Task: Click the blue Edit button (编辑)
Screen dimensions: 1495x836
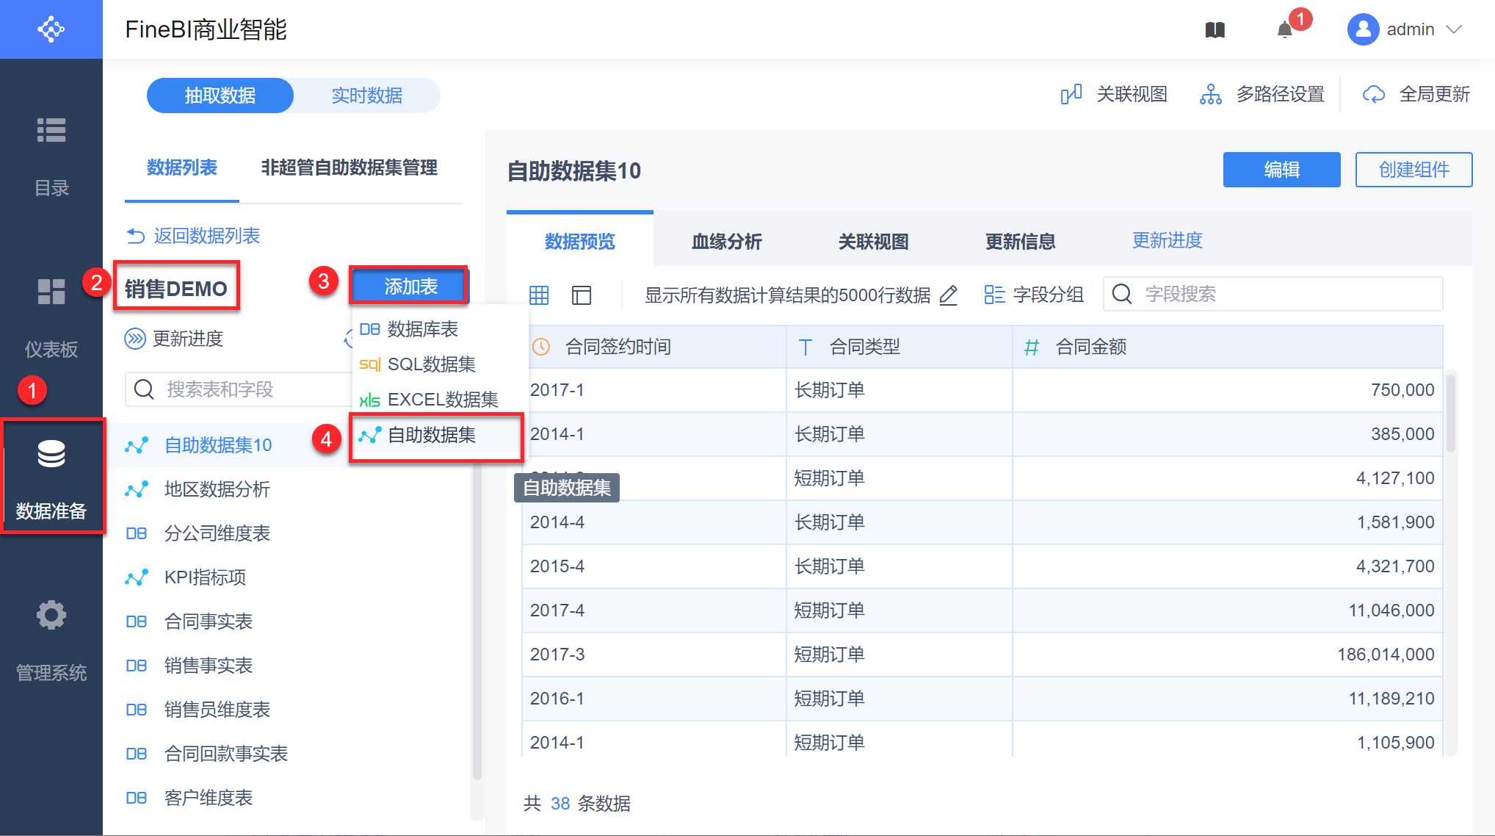Action: coord(1281,170)
